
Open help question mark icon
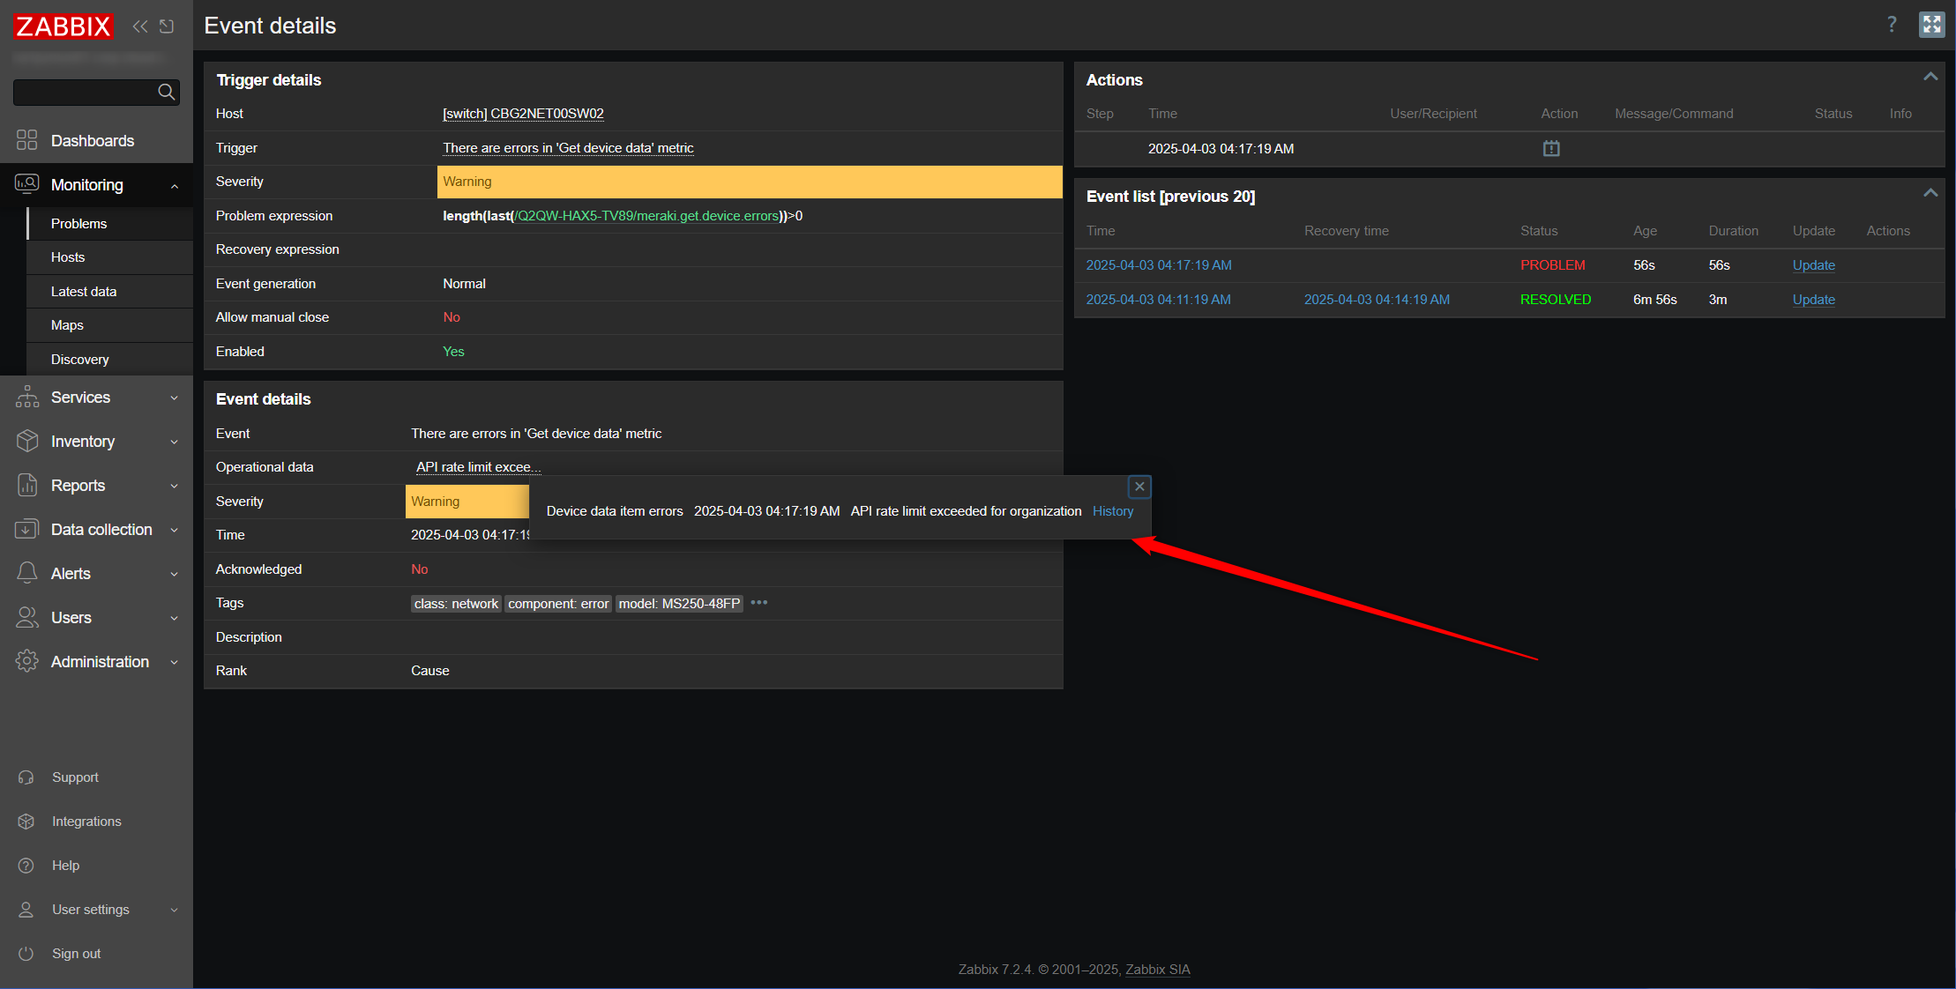(x=1891, y=25)
